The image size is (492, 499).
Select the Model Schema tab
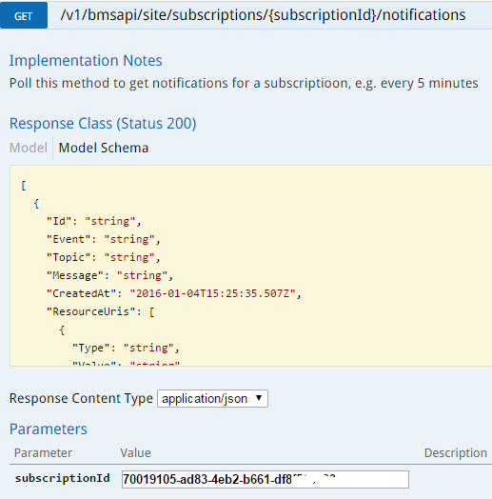(x=104, y=148)
